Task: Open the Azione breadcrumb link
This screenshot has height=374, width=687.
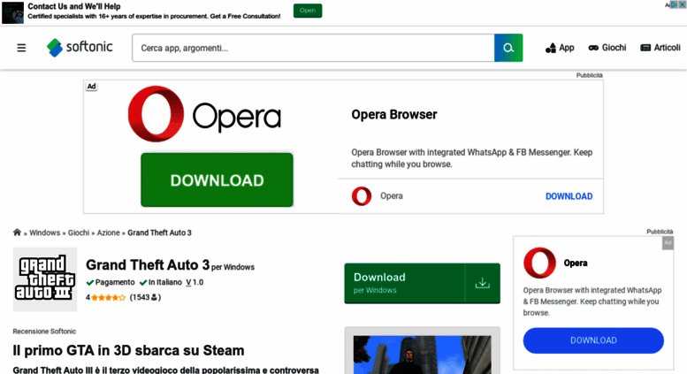Action: click(108, 233)
